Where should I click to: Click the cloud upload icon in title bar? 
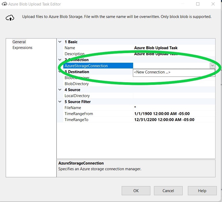4,4
